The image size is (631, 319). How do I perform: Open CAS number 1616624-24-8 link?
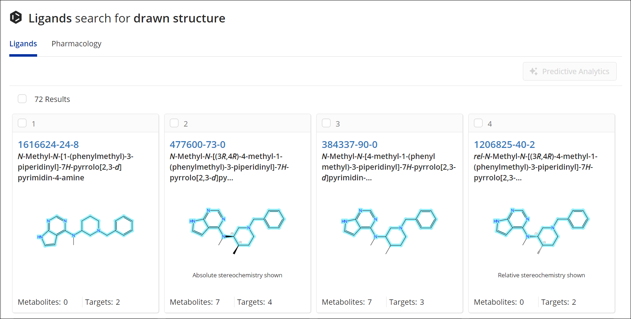tap(48, 144)
